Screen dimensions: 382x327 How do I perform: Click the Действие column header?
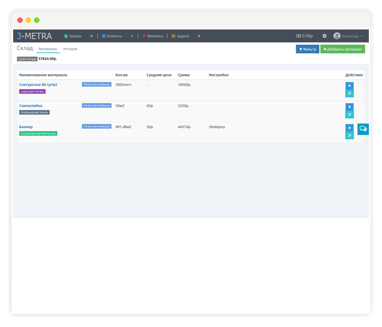[x=354, y=75]
